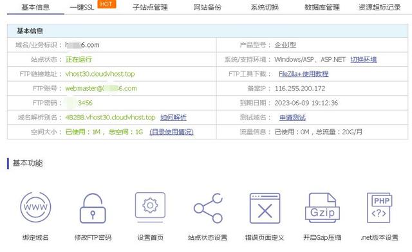Click the 基本功能 section heading
Screen dimensions: 412x252
coord(28,163)
